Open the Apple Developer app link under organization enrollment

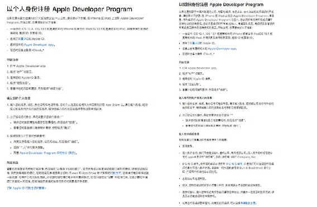pyautogui.click(x=222, y=49)
